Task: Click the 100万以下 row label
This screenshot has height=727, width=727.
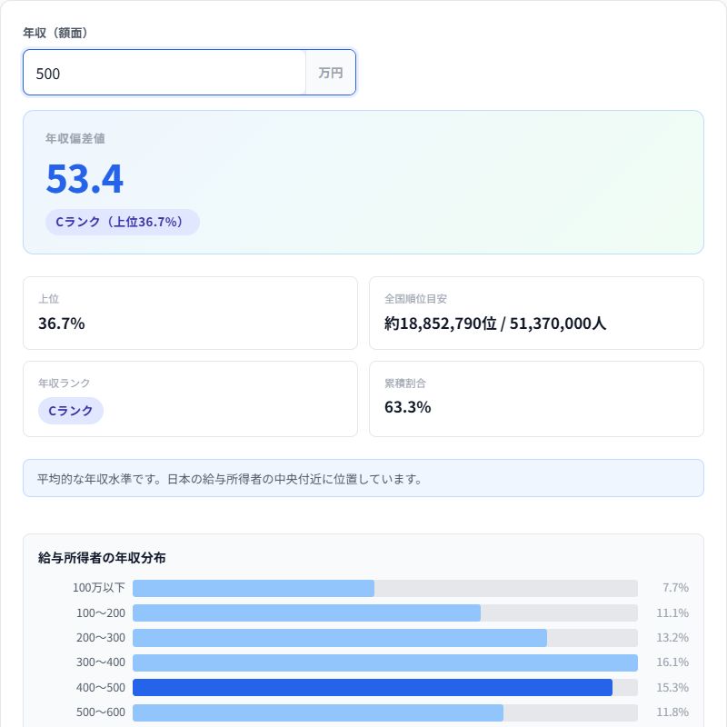Action: point(99,588)
